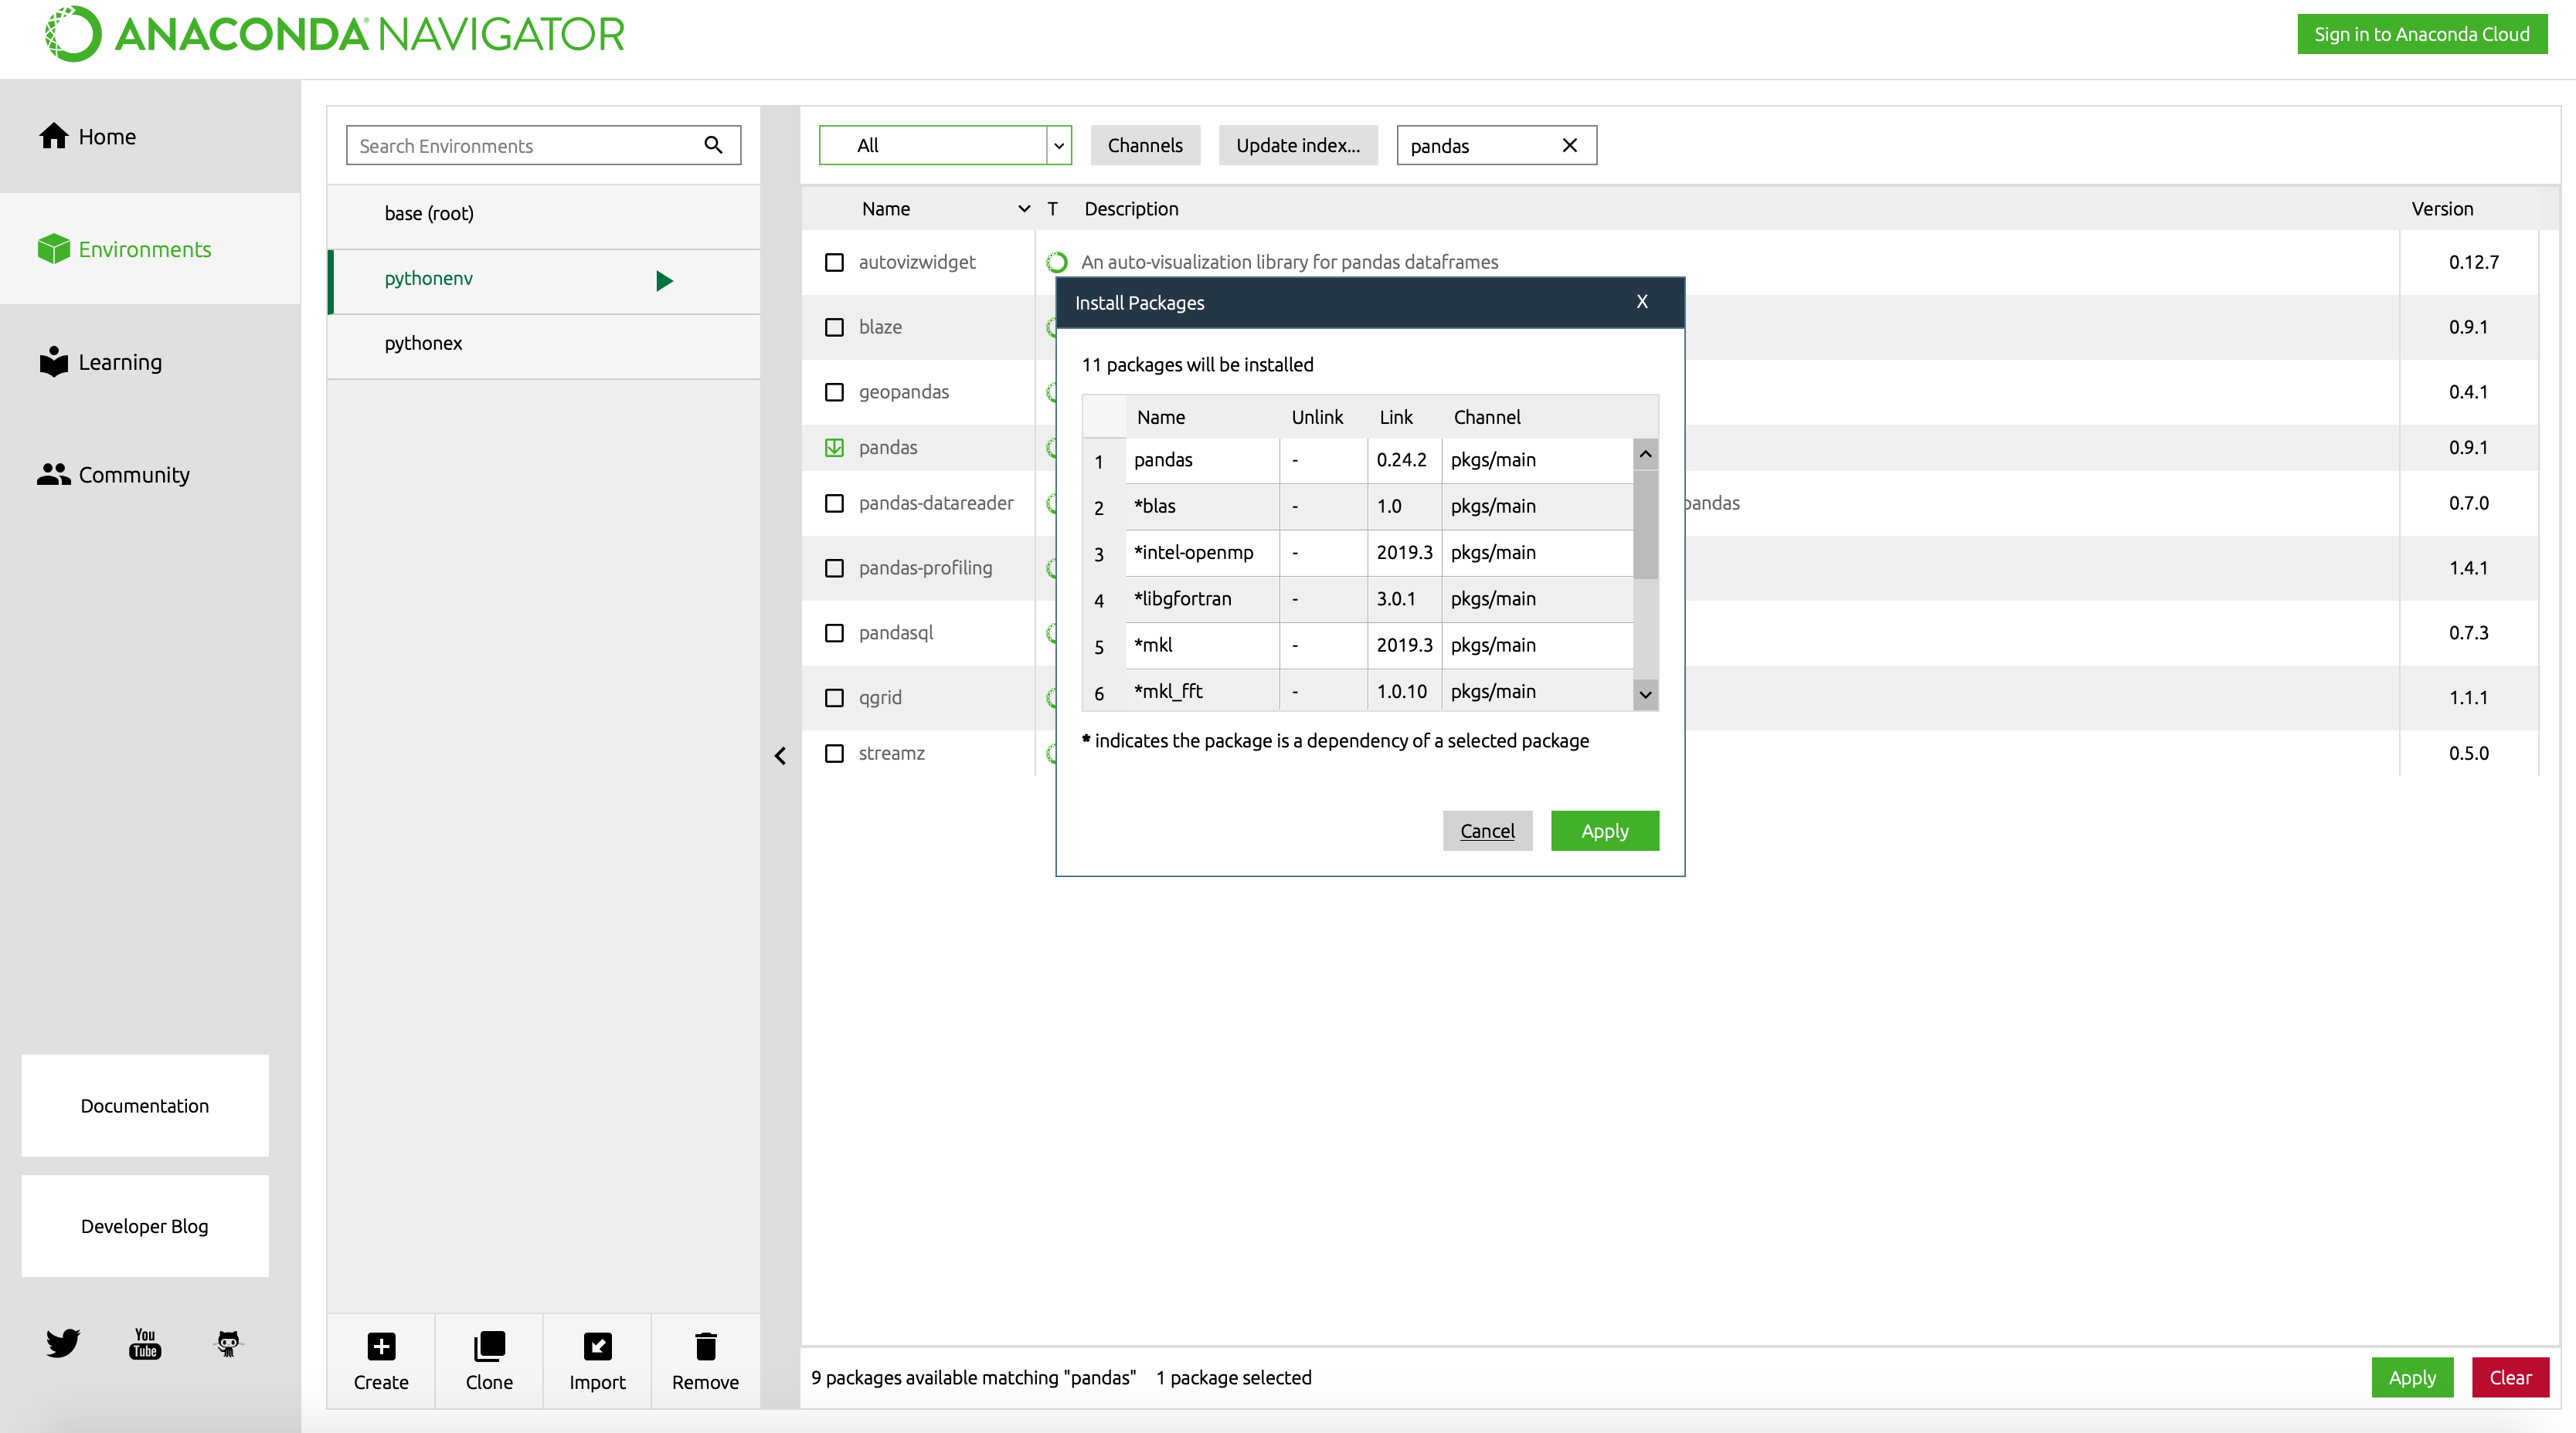Go to the Home tab label
This screenshot has height=1433, width=2576.
click(107, 137)
